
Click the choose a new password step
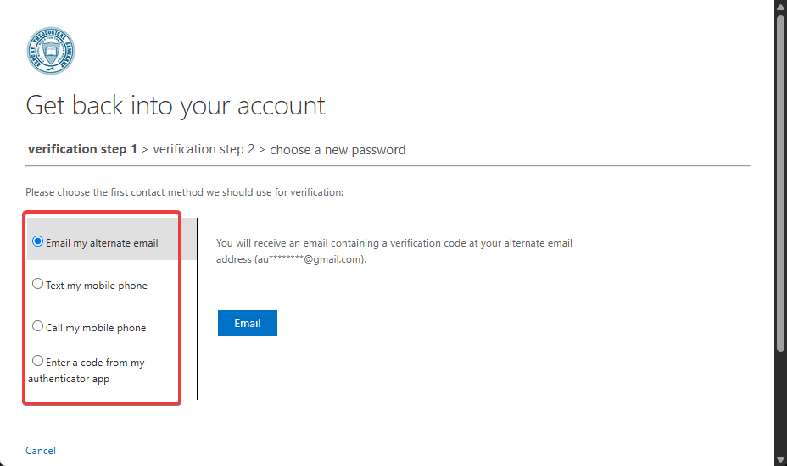coord(338,150)
